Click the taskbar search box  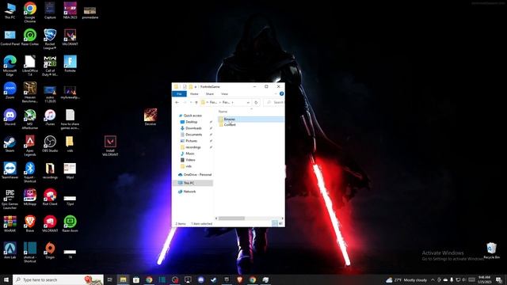(58, 279)
